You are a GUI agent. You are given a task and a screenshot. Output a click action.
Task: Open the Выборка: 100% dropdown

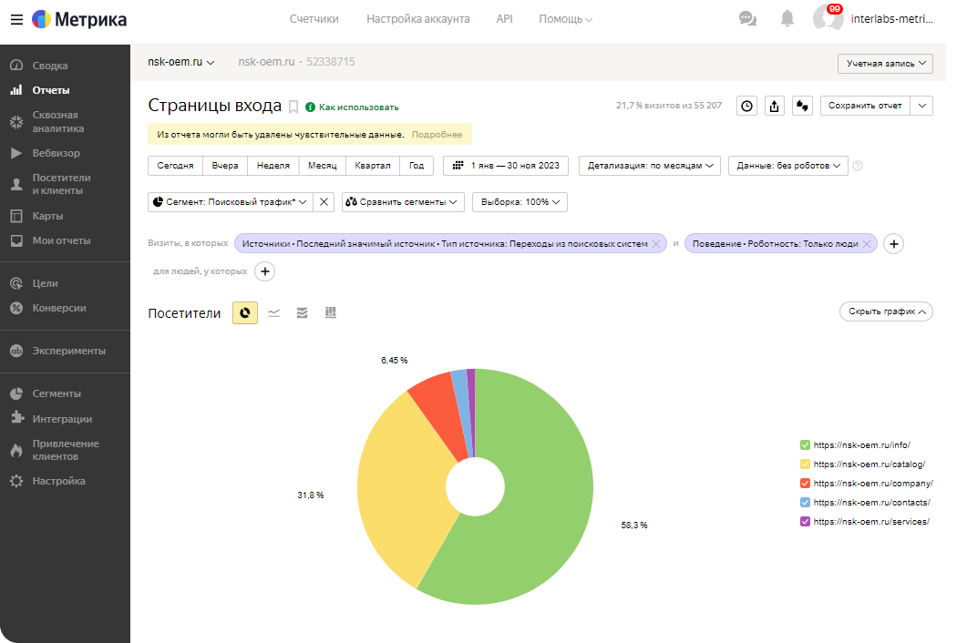click(520, 202)
